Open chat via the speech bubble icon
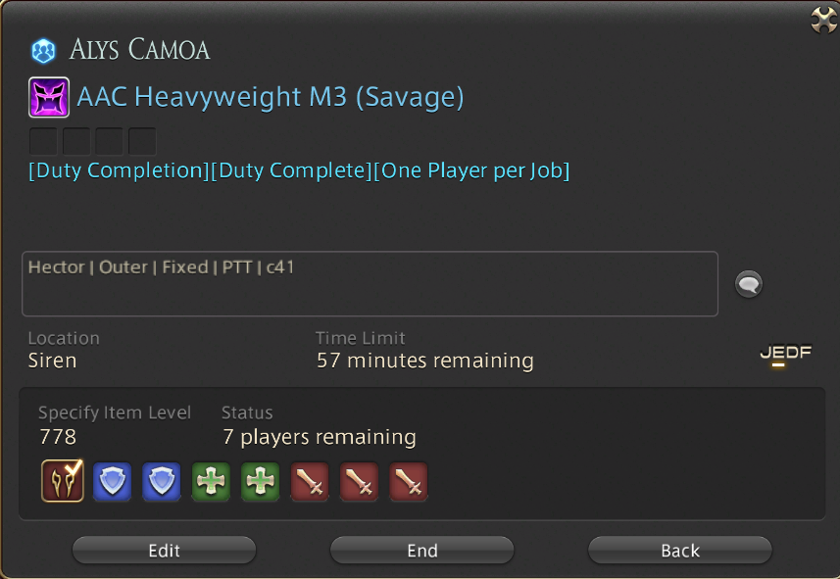Image resolution: width=840 pixels, height=579 pixels. [749, 284]
